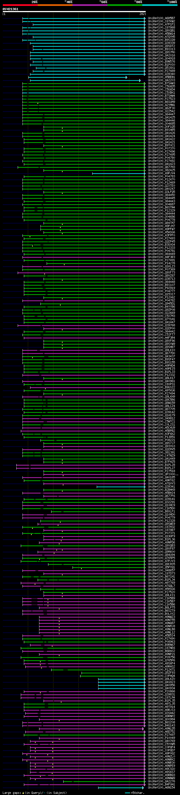Select hit label UniRef100_P13851
Screen dimensions: 180x795
(x=161, y=437)
